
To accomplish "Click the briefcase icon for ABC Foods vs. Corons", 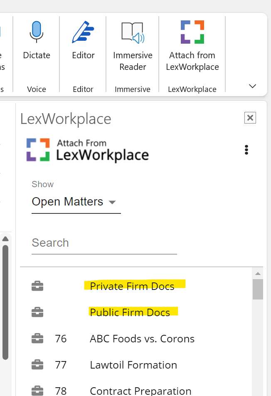I will pyautogui.click(x=37, y=338).
